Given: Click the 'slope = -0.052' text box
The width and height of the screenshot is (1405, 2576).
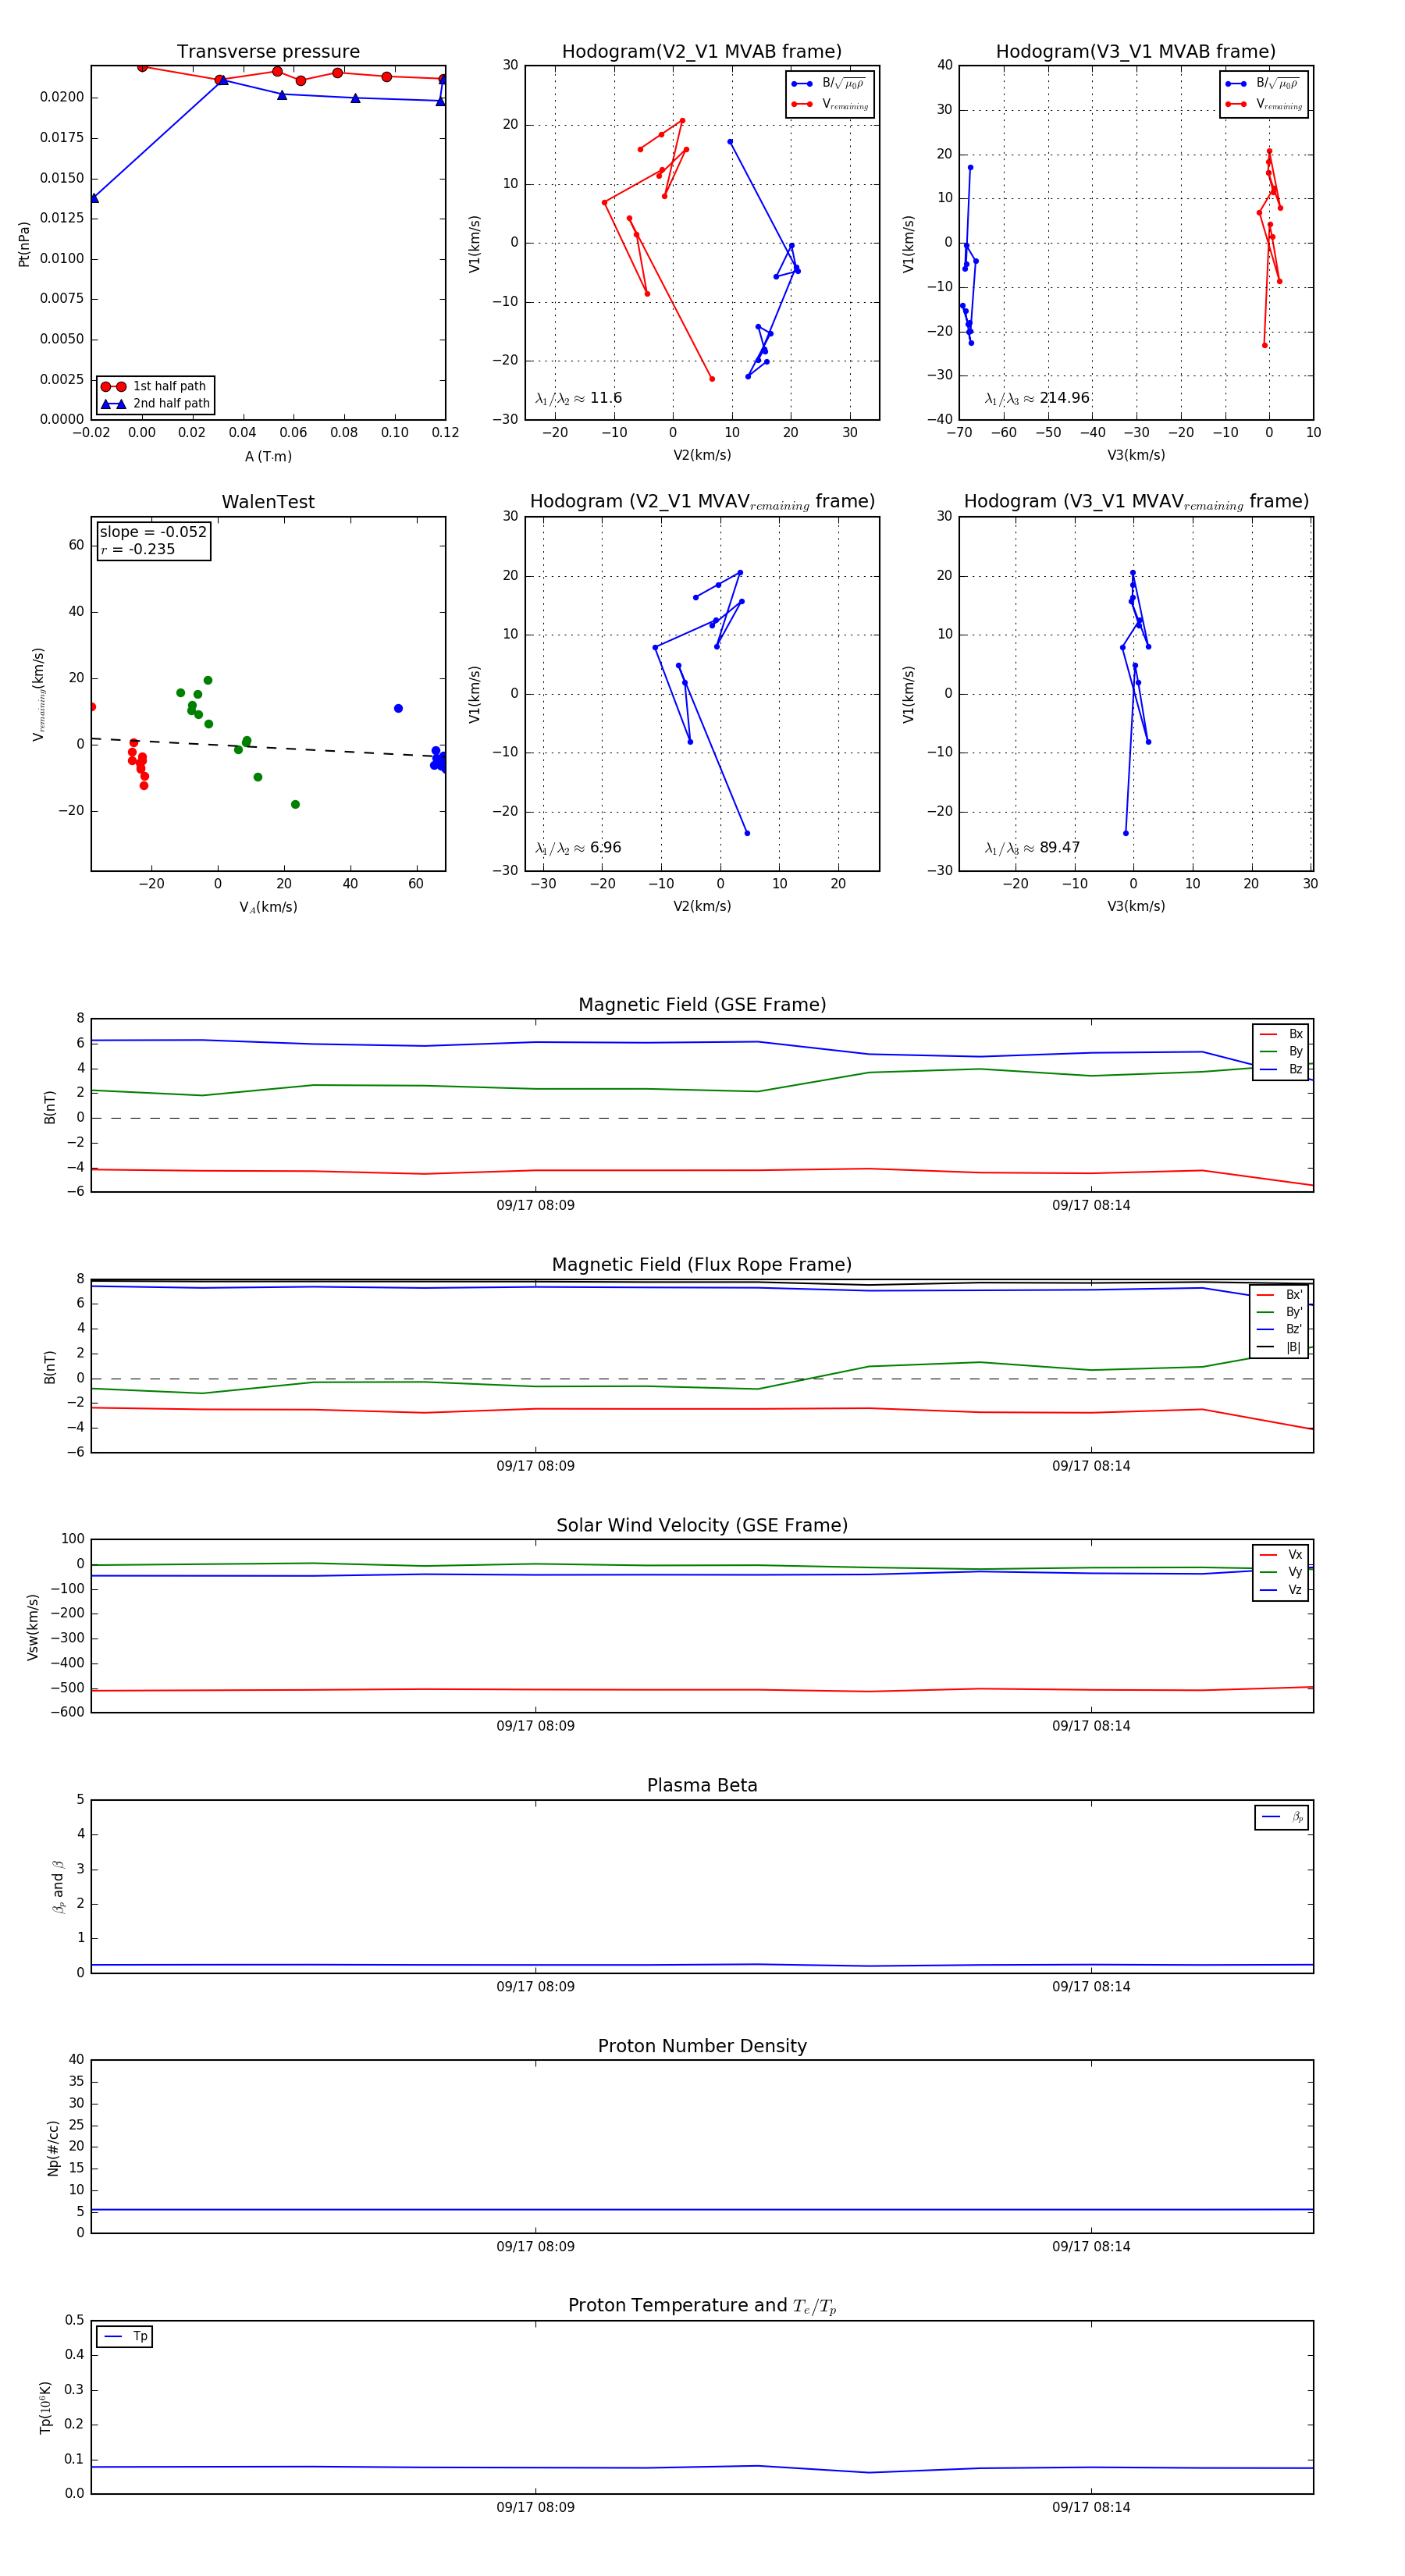Looking at the screenshot, I should pos(153,532).
